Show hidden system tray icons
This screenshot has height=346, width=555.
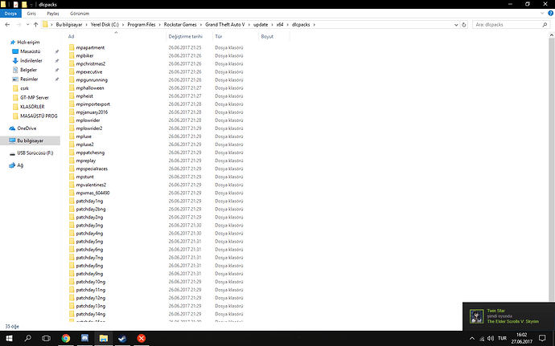click(x=472, y=338)
